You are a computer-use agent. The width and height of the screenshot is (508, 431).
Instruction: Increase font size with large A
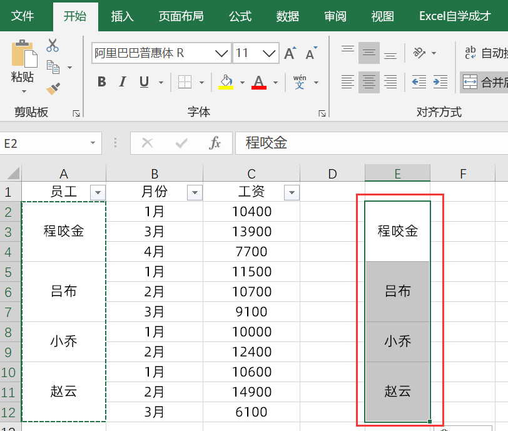click(290, 53)
